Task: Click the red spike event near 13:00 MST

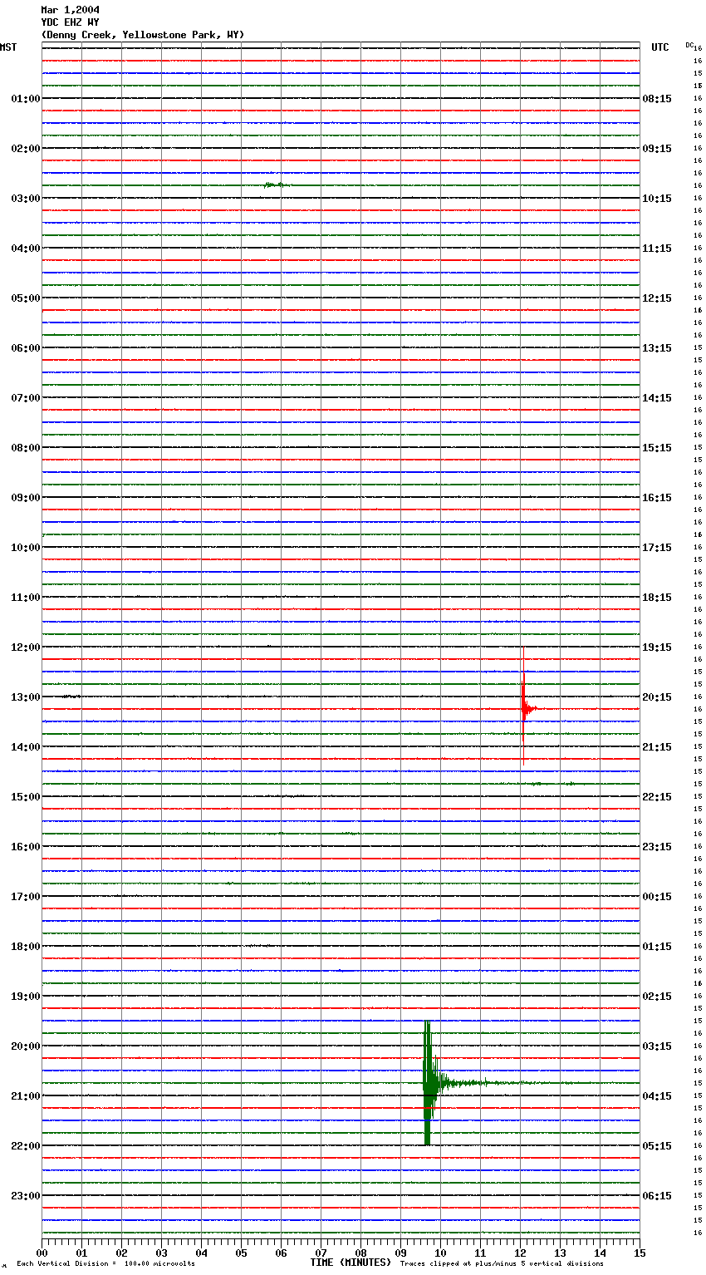Action: [524, 707]
